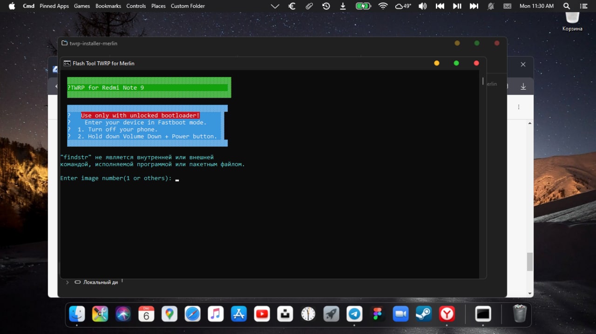Image resolution: width=596 pixels, height=334 pixels.
Task: Click the background scrollbar up arrow
Action: (530, 123)
